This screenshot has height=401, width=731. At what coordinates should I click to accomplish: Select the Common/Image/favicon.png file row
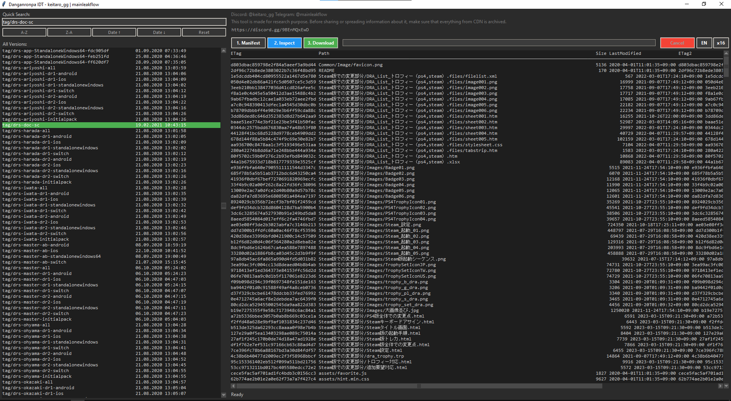point(477,65)
